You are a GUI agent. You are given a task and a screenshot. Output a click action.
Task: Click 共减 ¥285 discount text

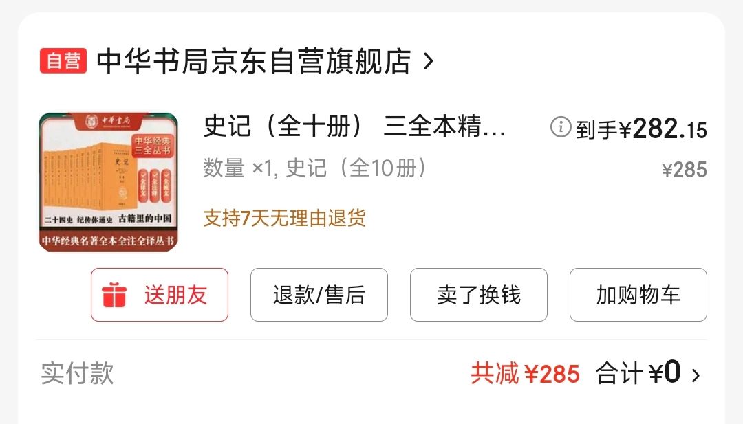[x=525, y=374]
